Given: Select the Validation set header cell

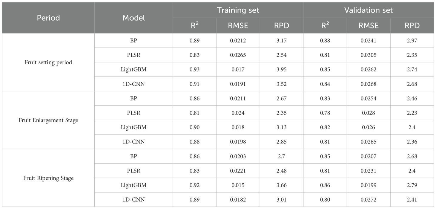Looking at the screenshot, I should pos(369,10).
